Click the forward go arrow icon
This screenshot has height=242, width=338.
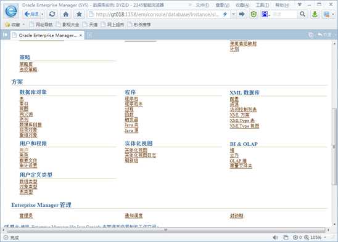(x=242, y=14)
